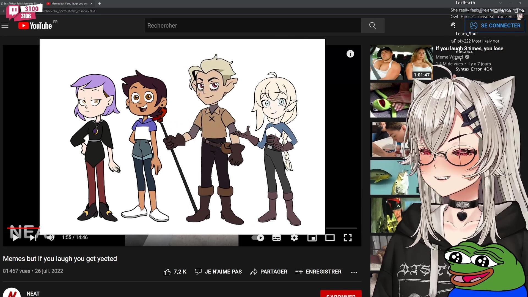Viewport: 528px width, 297px height.
Task: Open the NEAT channel name link
Action: tap(33, 293)
